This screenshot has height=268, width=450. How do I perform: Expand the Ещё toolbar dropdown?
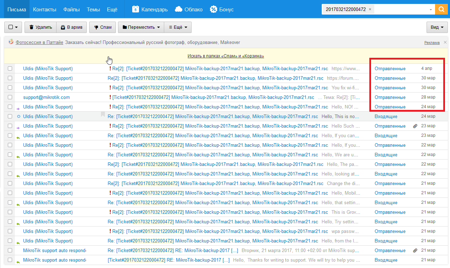178,27
